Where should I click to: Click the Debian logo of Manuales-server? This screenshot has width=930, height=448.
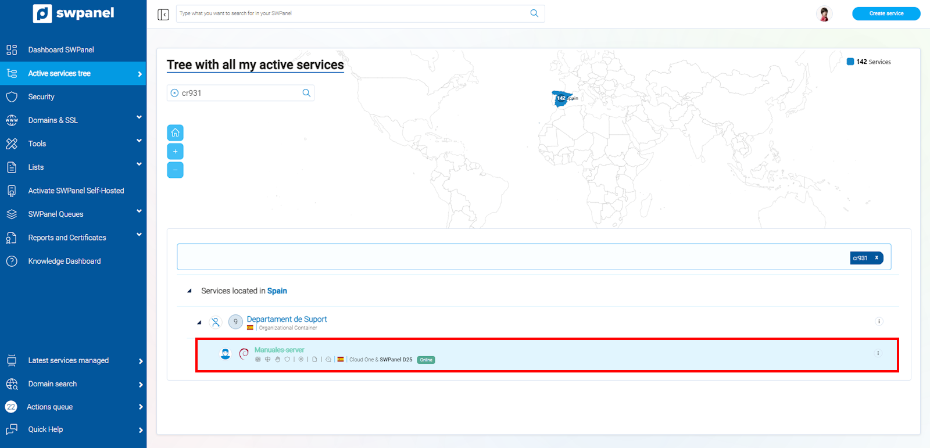click(x=244, y=353)
